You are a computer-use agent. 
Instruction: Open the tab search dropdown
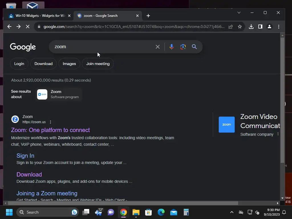[239, 13]
